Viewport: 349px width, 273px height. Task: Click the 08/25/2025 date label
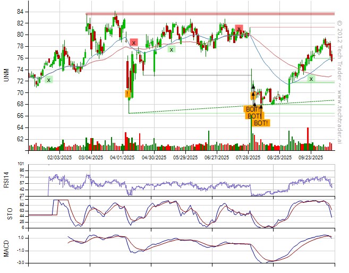279,157
